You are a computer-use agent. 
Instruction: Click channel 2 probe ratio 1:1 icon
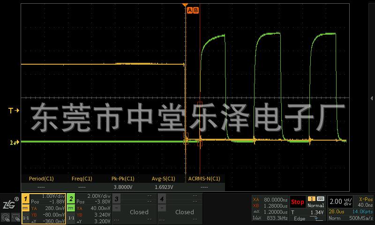(71, 218)
